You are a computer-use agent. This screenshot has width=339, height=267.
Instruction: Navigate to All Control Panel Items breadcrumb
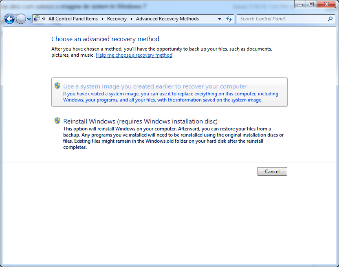click(73, 19)
